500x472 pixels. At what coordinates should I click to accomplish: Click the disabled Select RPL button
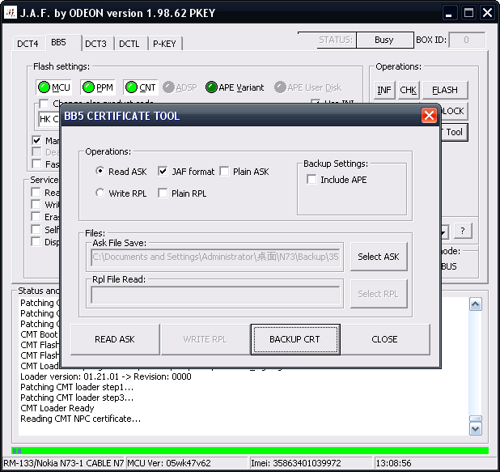379,294
